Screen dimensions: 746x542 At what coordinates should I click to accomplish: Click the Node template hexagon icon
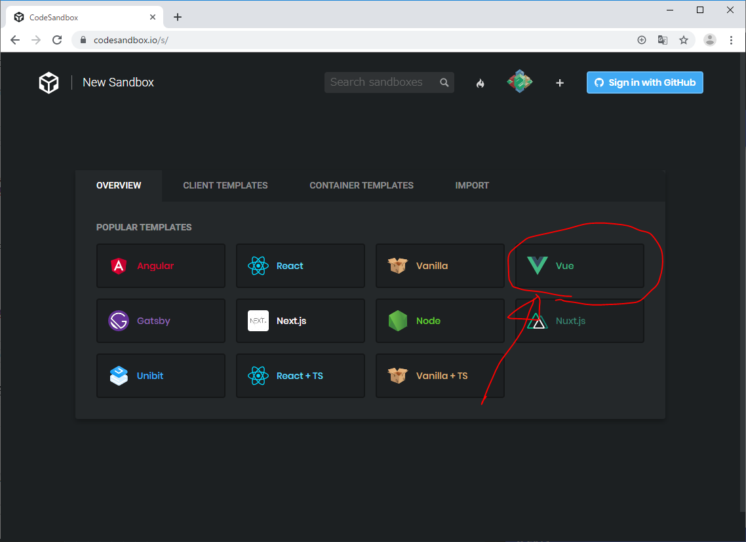398,321
